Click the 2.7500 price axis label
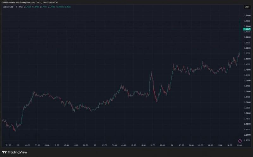253x157 pixels. pyautogui.click(x=247, y=140)
